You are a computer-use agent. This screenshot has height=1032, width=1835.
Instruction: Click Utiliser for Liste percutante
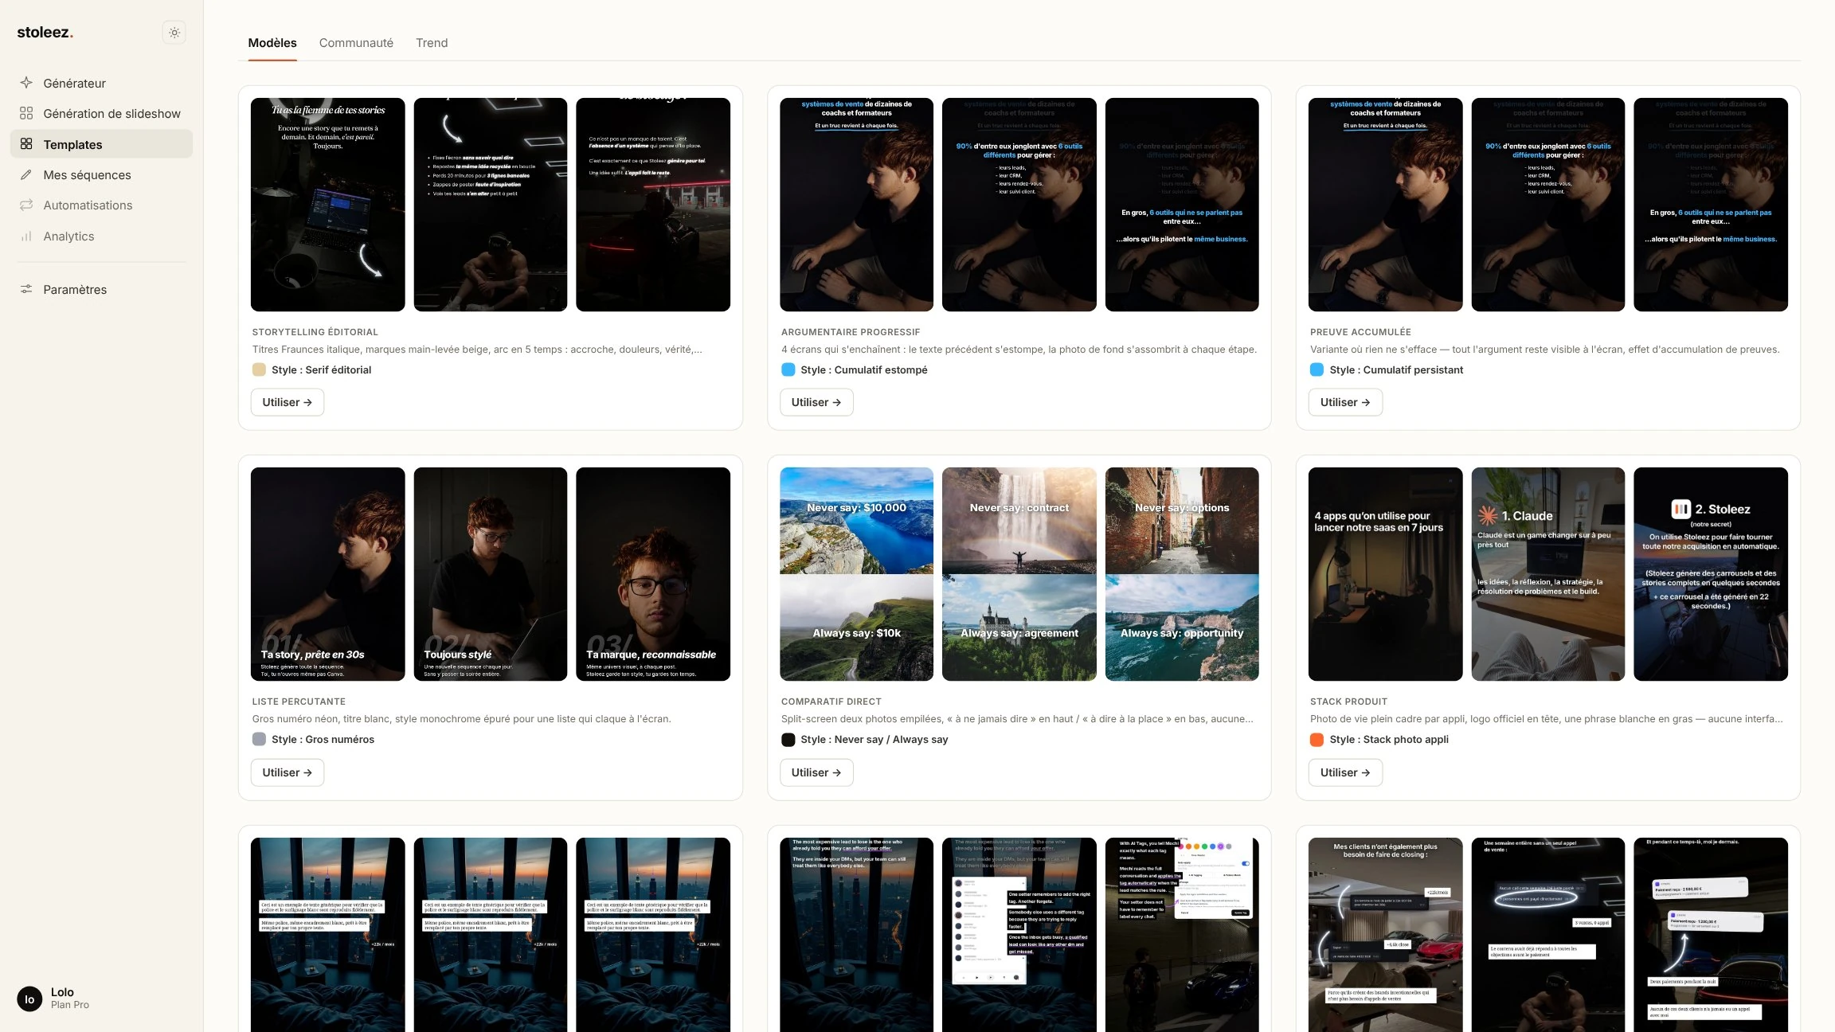[x=287, y=772]
